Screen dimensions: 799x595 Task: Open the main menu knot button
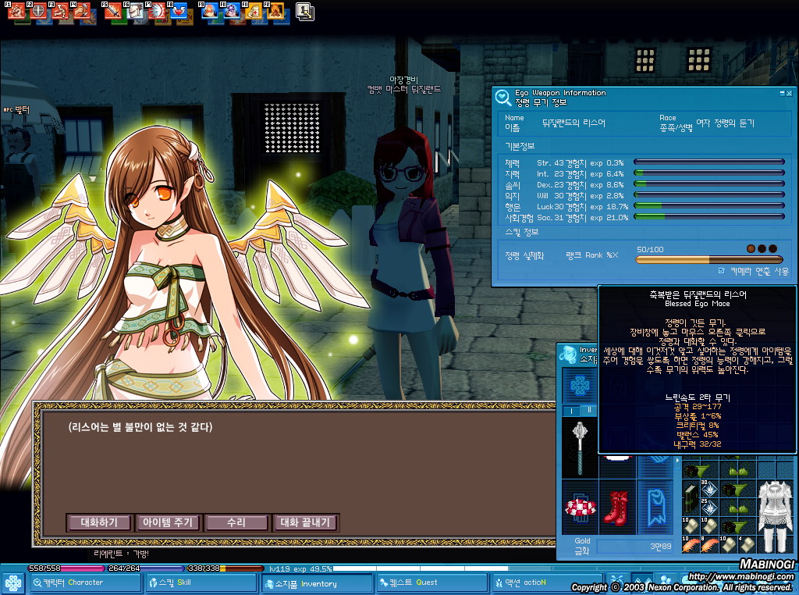pos(12,583)
